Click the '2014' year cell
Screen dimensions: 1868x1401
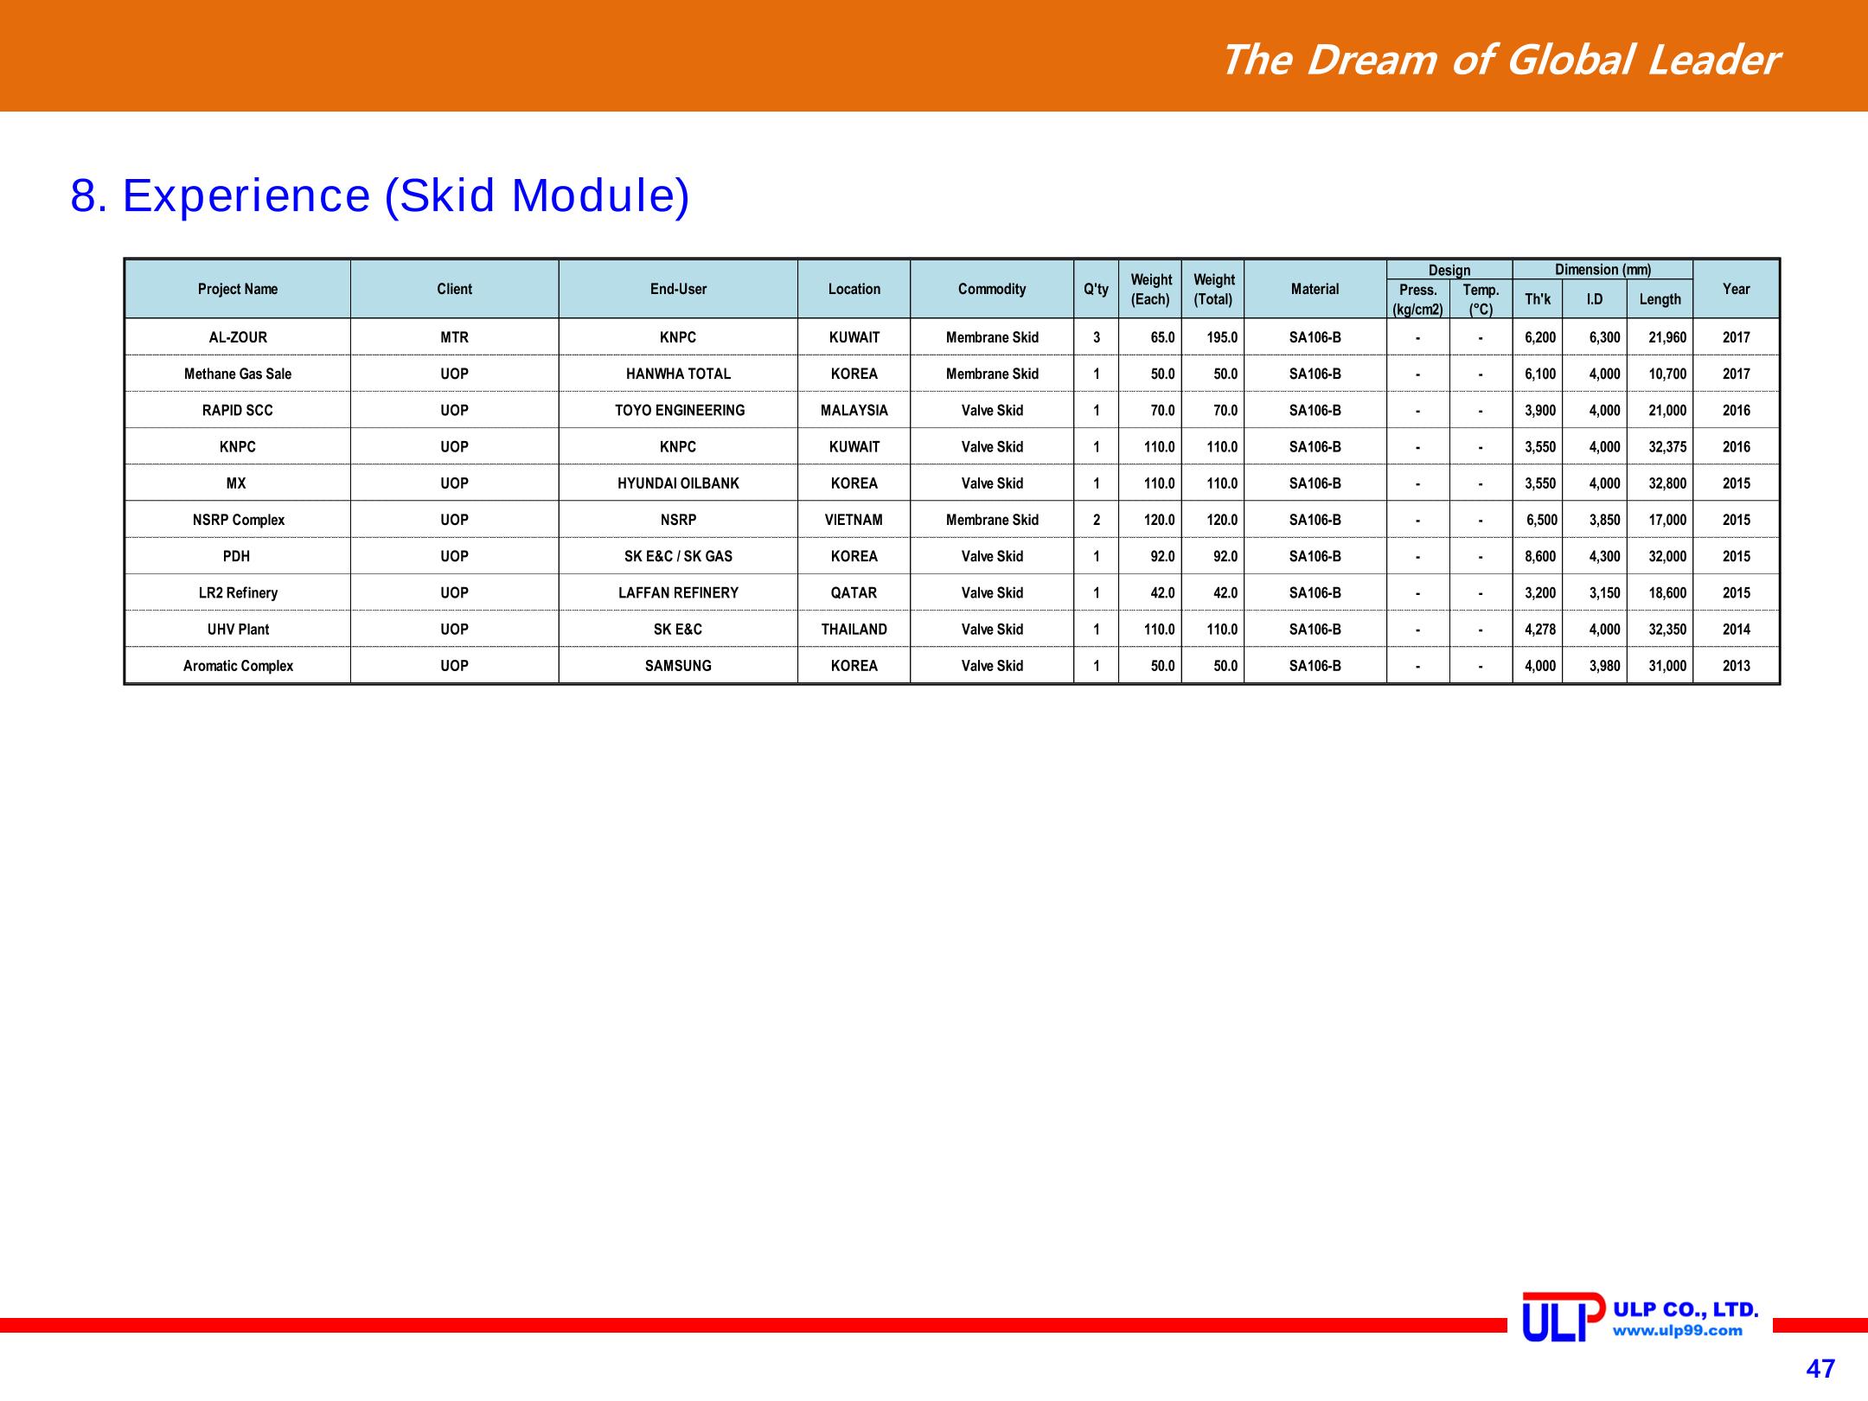click(x=1736, y=630)
